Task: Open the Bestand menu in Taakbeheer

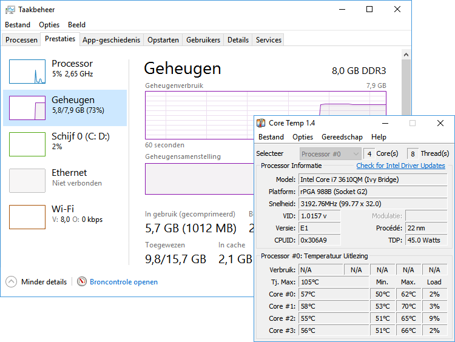Action: (x=18, y=25)
